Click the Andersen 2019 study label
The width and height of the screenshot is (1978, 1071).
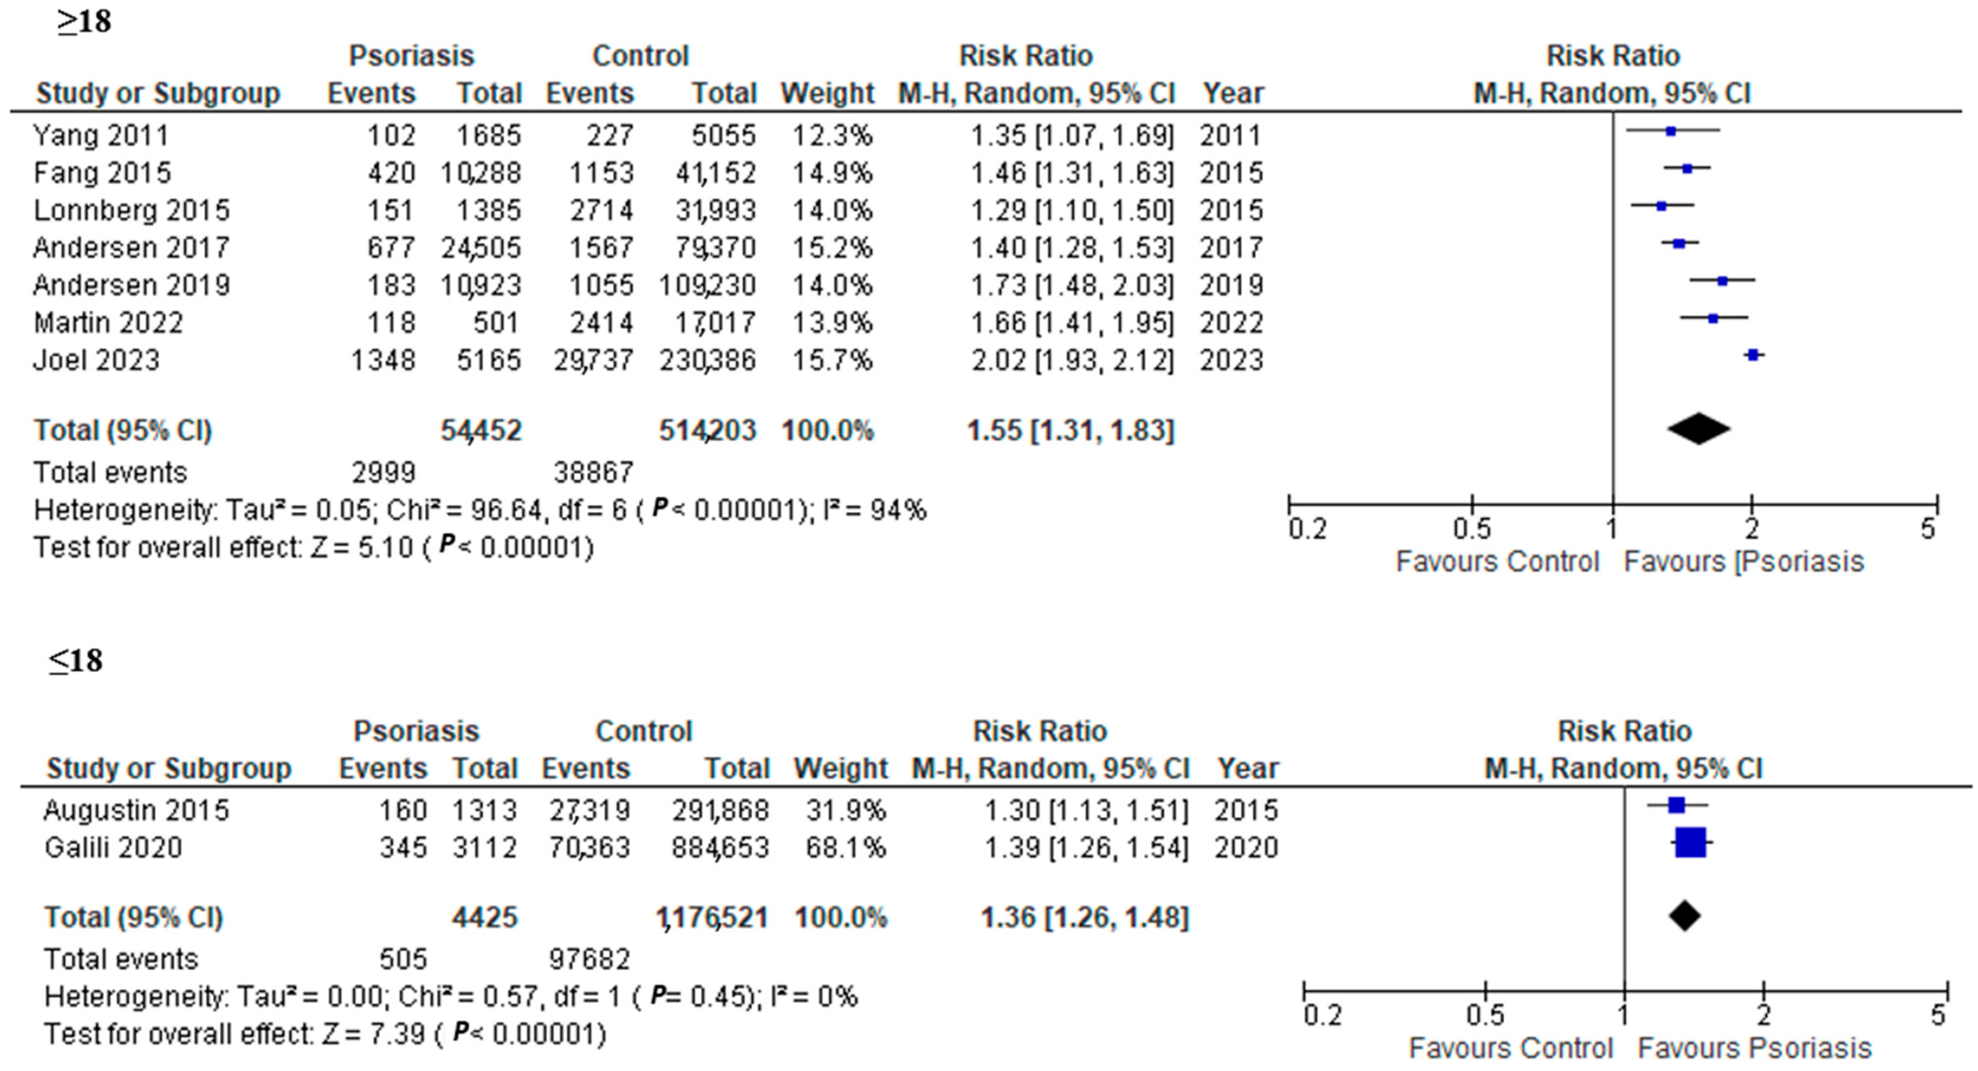(x=132, y=286)
